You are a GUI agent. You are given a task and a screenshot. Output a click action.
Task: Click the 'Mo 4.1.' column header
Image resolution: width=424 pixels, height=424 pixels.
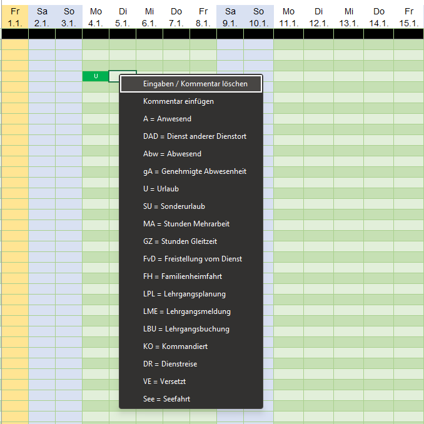96,17
